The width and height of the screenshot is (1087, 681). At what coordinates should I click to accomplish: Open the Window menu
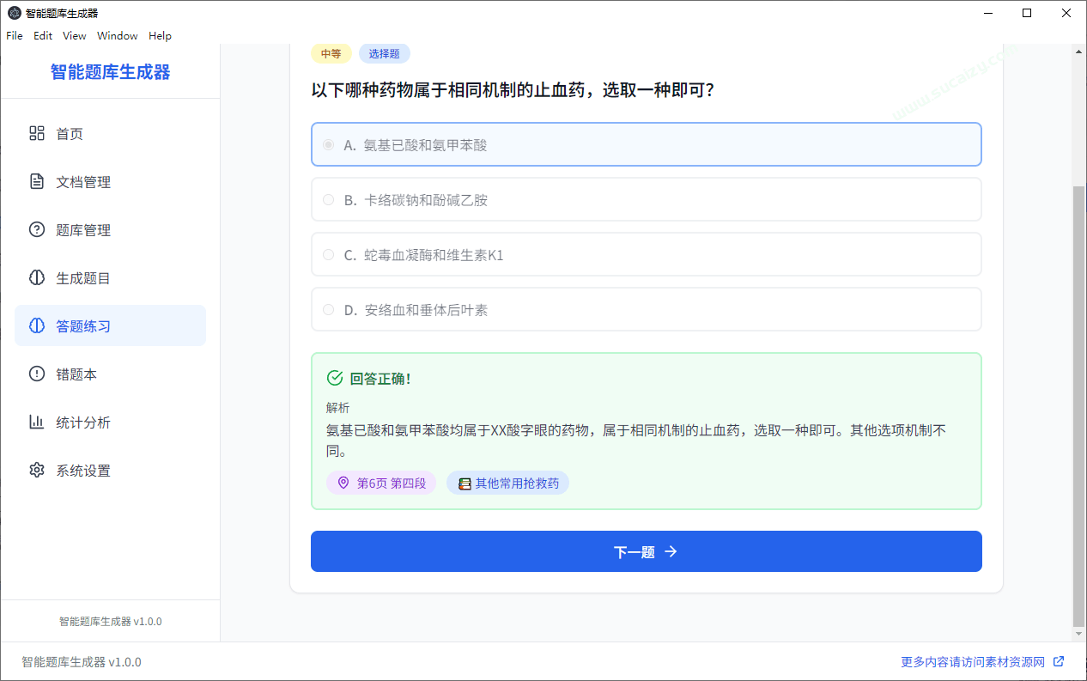(x=118, y=35)
